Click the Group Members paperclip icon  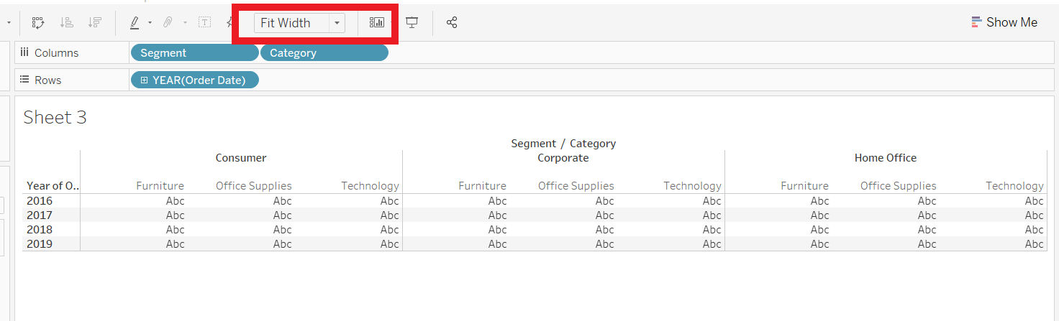point(168,22)
